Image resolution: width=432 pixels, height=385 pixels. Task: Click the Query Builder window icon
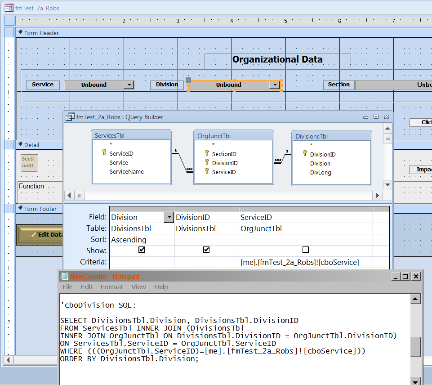(x=70, y=116)
